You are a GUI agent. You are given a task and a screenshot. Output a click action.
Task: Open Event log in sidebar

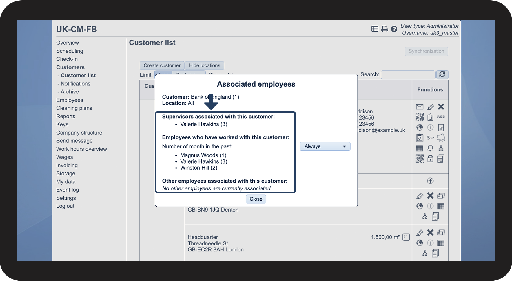(68, 190)
